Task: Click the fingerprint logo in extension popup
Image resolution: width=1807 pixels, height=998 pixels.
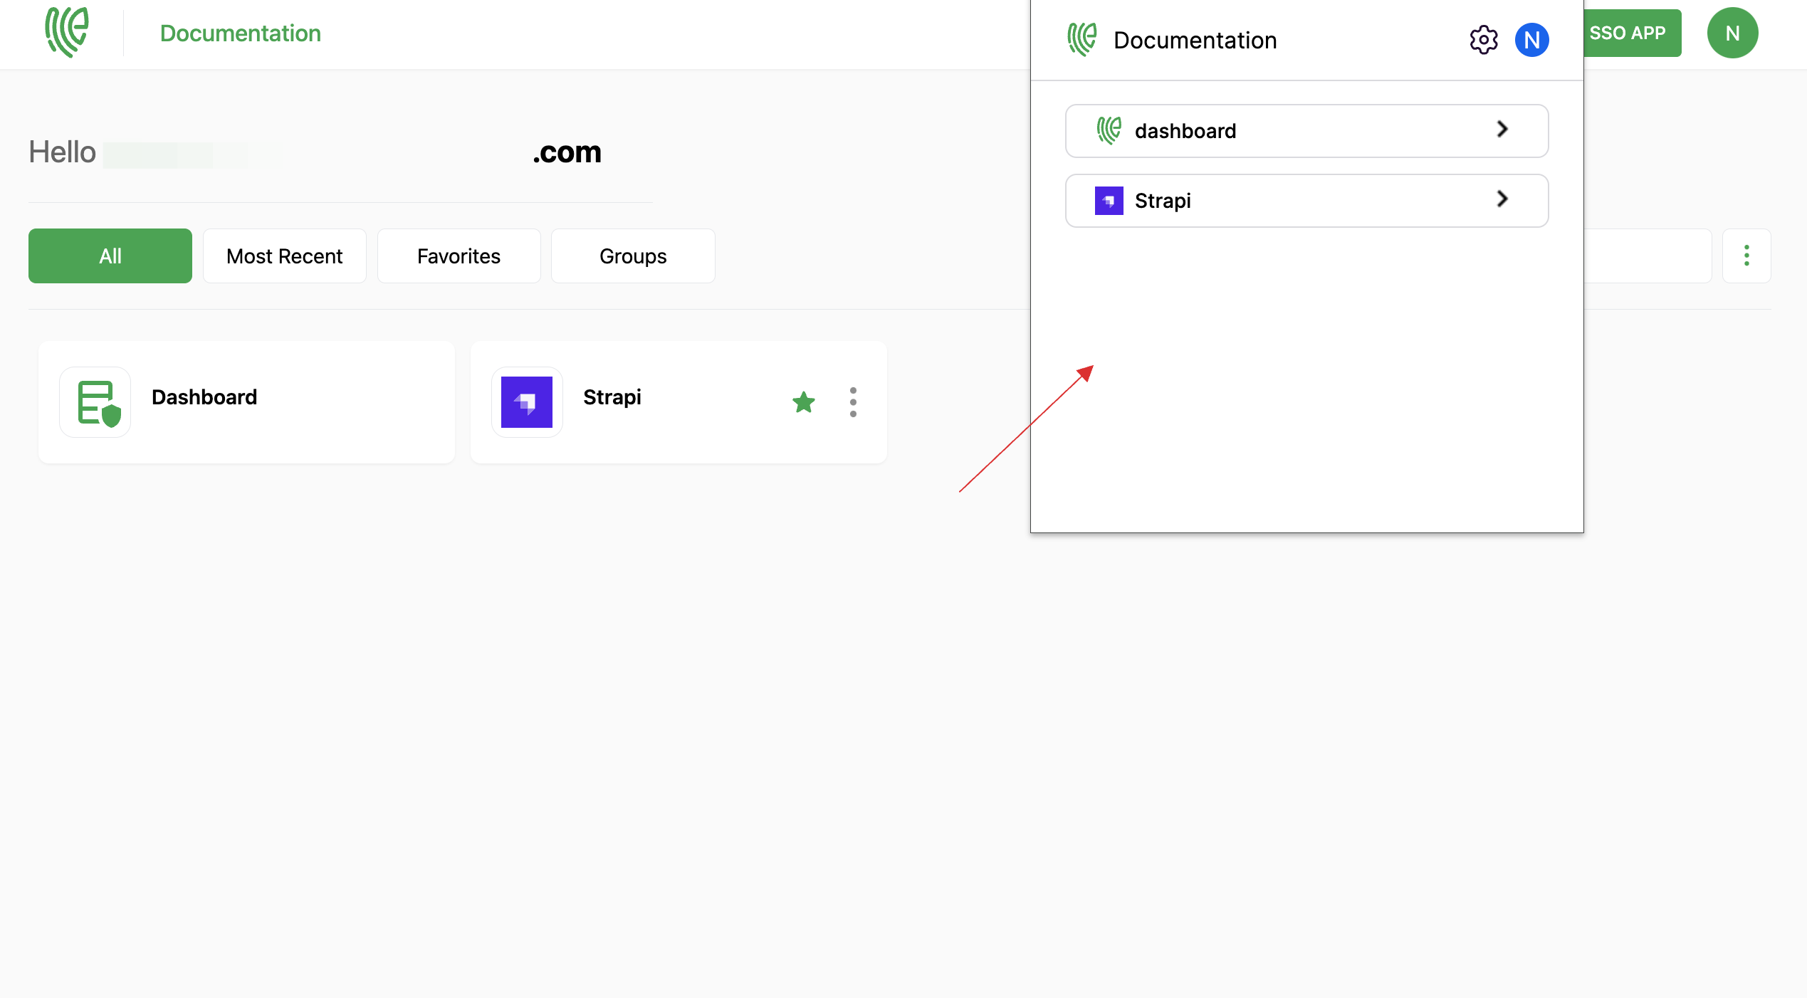Action: 1082,40
